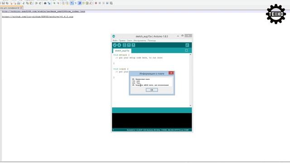Click the Print icon in text editor toolbar

tap(19, 3)
